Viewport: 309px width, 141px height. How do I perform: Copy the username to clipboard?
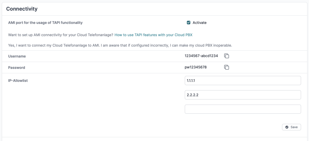pyautogui.click(x=227, y=56)
